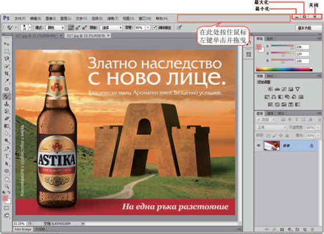The image size is (324, 234).
Task: Select the Quick Selection tool
Action: 7,67
